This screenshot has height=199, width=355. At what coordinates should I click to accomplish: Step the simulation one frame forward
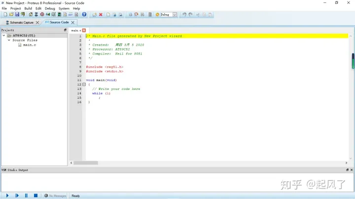pyautogui.click(x=17, y=196)
